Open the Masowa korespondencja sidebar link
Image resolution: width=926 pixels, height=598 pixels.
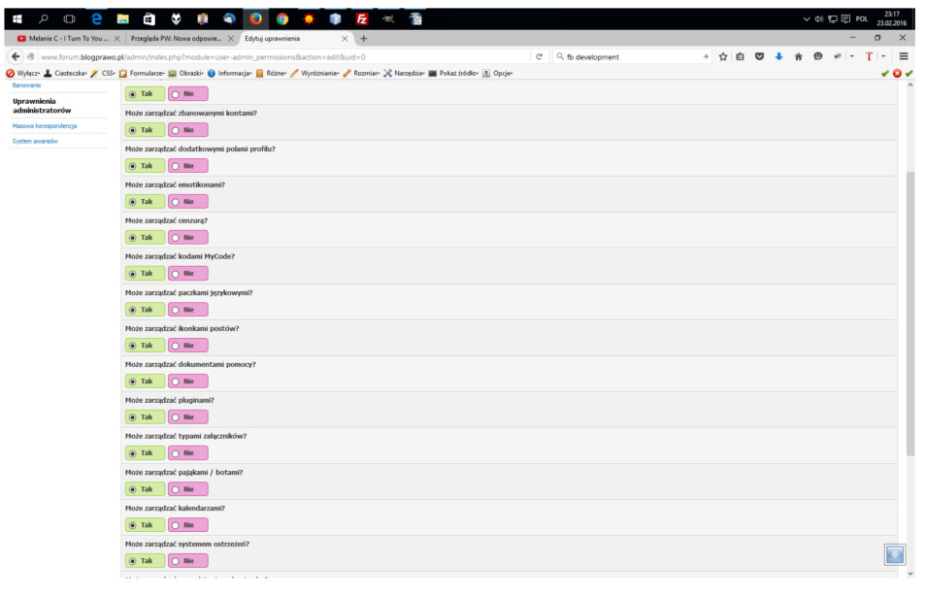pos(45,126)
